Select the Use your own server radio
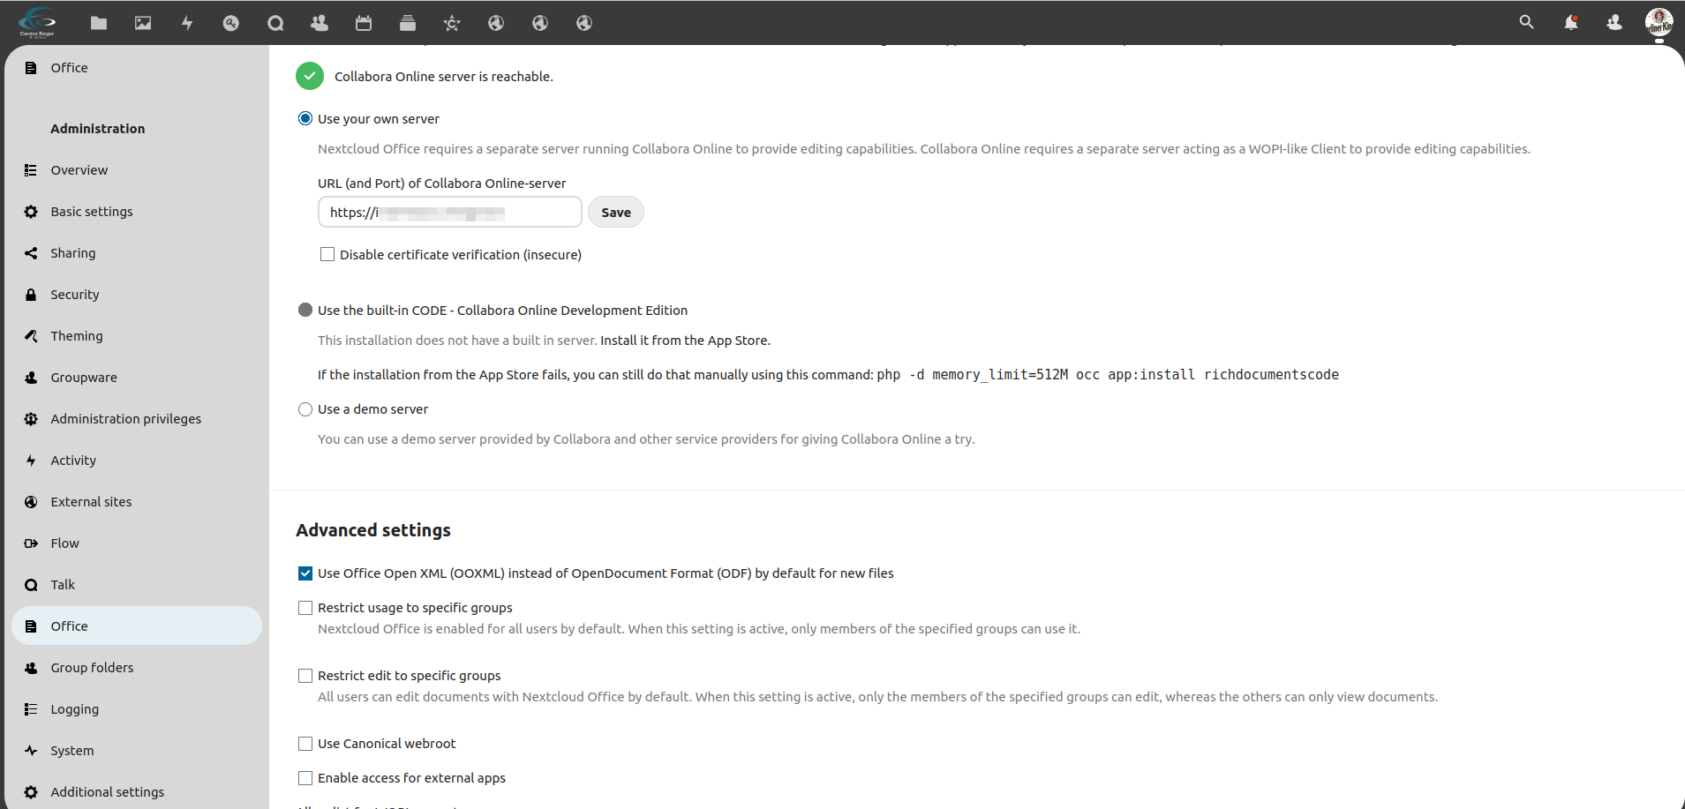This screenshot has width=1685, height=809. pos(305,118)
